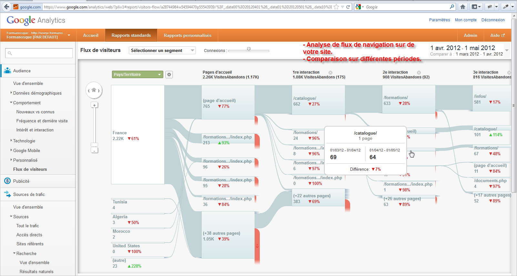
Task: Open date range picker dropdown
Action: (x=507, y=50)
